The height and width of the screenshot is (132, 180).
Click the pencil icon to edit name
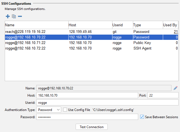click(175, 88)
